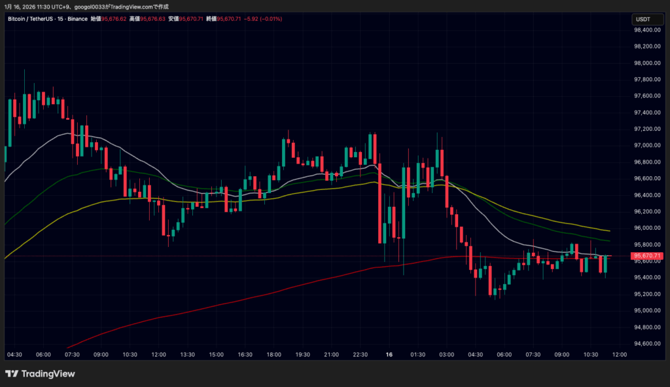Viewport: 670px width, 387px height.
Task: Click the TradingView logo icon
Action: [12, 374]
